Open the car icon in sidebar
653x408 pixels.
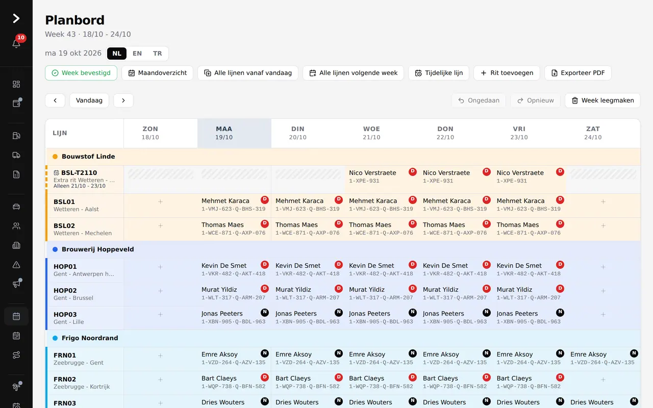tap(16, 207)
